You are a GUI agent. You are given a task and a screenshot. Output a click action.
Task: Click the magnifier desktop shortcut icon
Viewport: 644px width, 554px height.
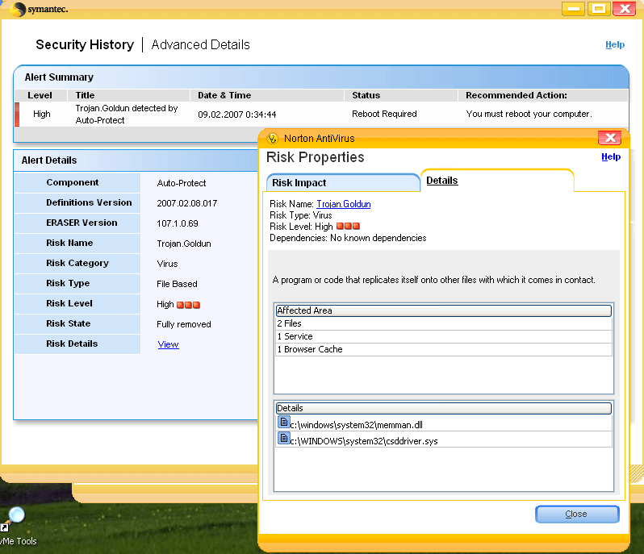point(15,516)
